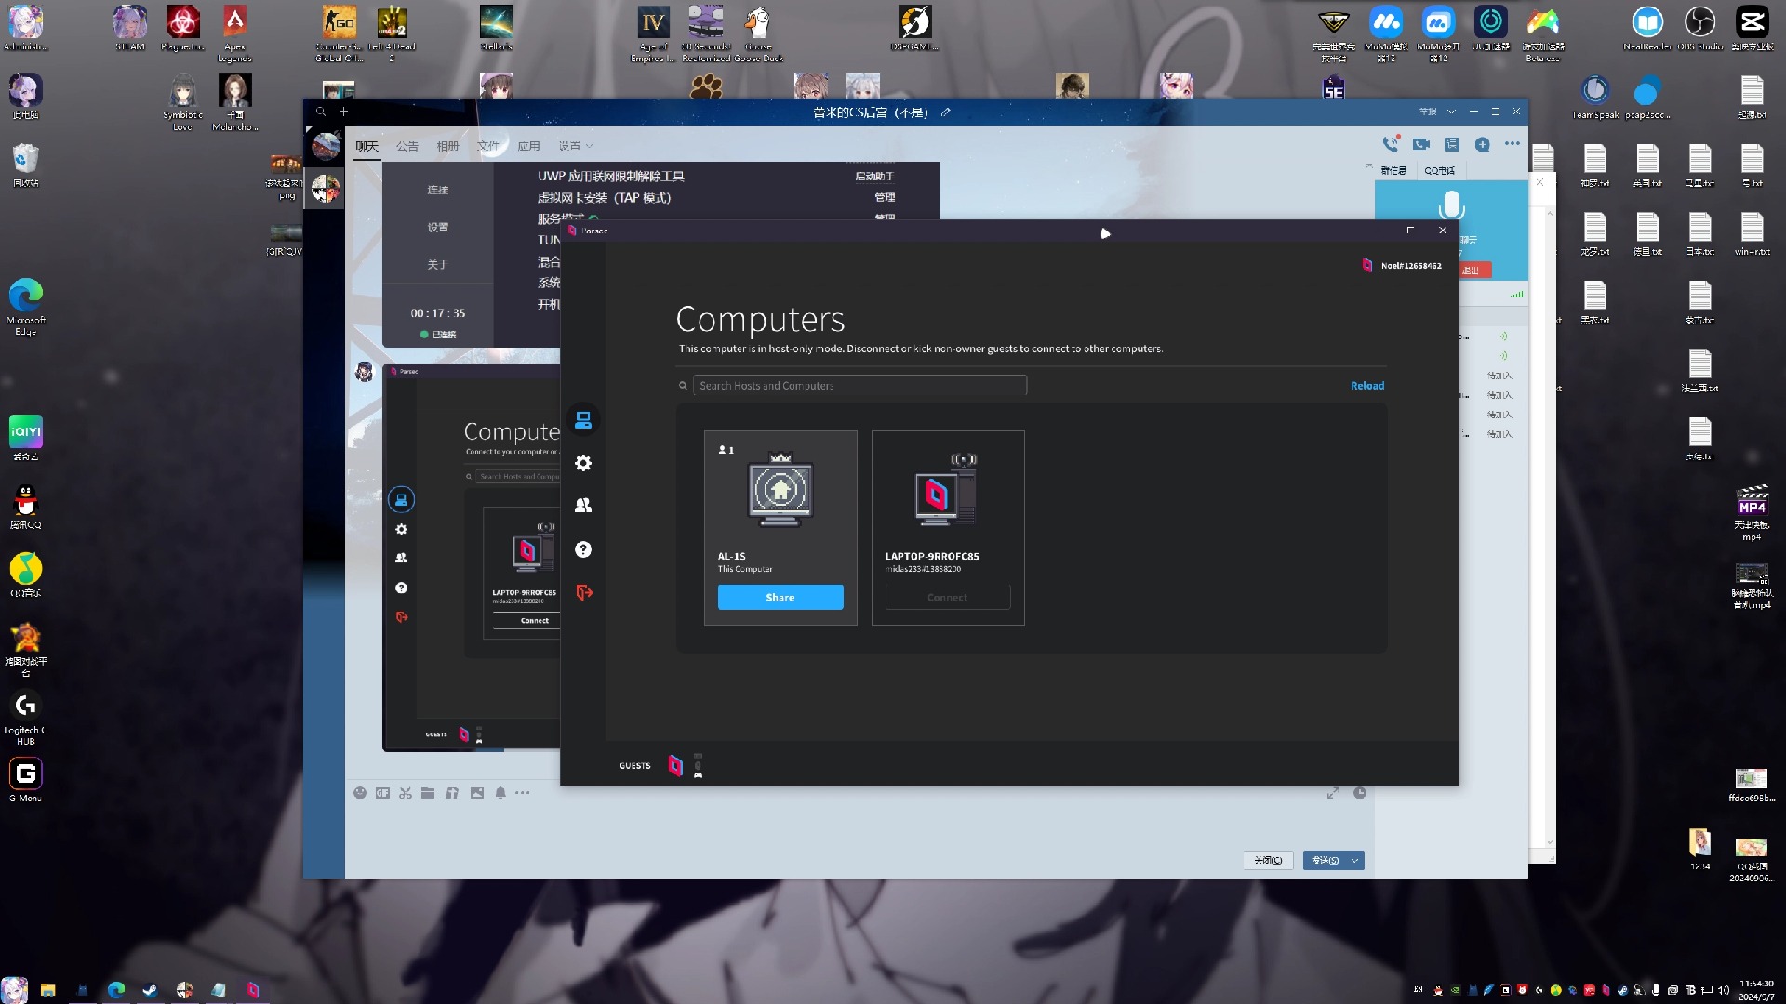Click the screenshot scissors icon
This screenshot has height=1004, width=1786.
point(406,793)
